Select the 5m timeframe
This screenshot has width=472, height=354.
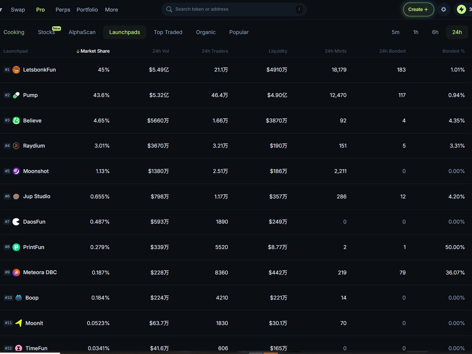pyautogui.click(x=395, y=32)
